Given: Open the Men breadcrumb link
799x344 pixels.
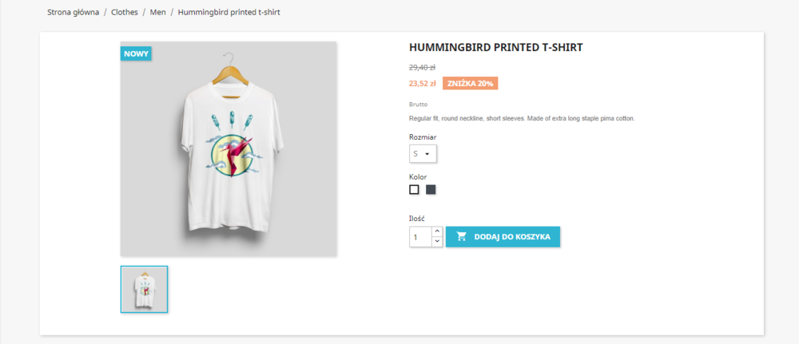Looking at the screenshot, I should pos(158,12).
